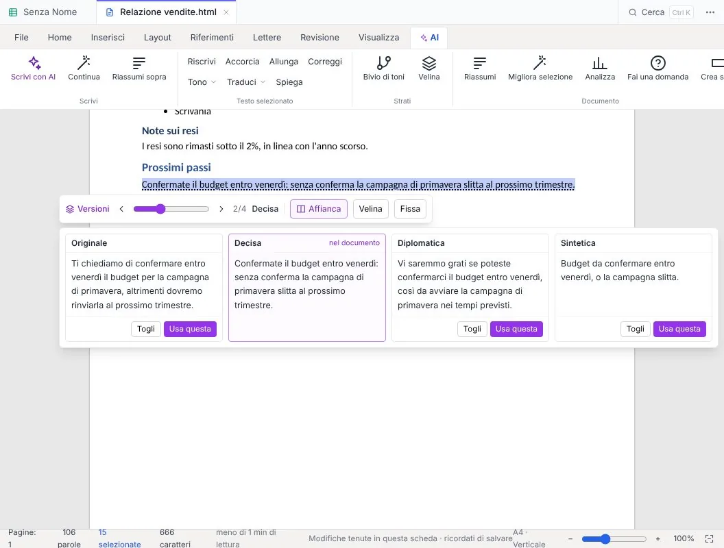The image size is (724, 548).
Task: Click the Continua magic wand icon
Action: 84,63
